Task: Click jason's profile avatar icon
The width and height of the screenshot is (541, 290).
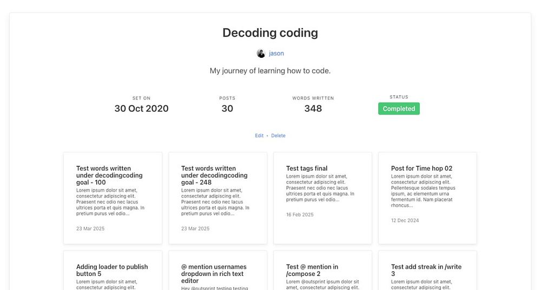Action: coord(261,53)
